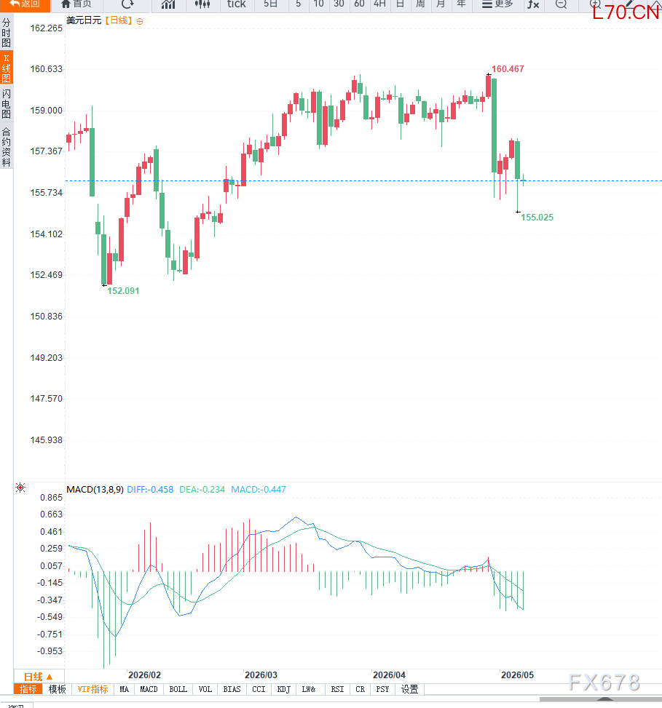Click the 返回 back arrow button
This screenshot has width=662, height=708.
25,4
